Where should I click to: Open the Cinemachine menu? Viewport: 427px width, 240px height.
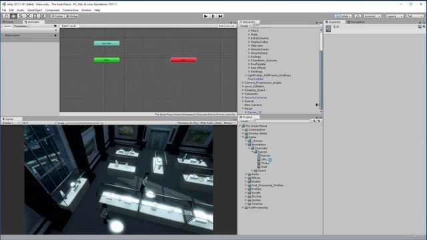[x=70, y=10]
